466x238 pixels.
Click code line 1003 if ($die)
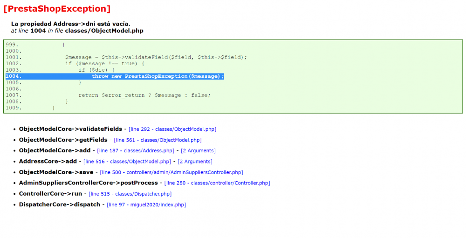[96, 70]
